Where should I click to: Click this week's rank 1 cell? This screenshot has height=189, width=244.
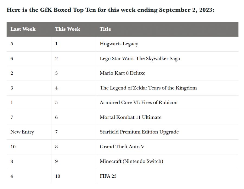[56, 44]
